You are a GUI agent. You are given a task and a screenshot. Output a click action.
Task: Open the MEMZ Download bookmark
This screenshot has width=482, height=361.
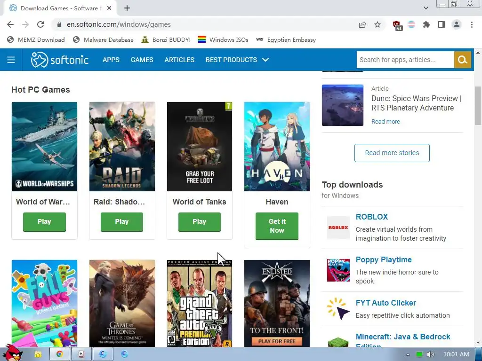(36, 40)
